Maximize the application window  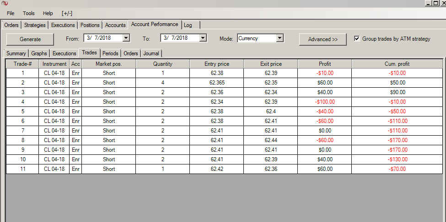point(435,3)
